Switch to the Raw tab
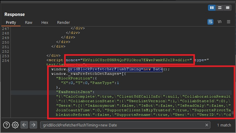This screenshot has height=133, width=236. coord(29,23)
